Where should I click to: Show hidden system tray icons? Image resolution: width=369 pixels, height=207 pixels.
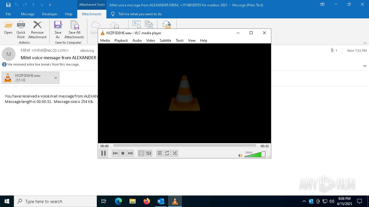[304, 201]
